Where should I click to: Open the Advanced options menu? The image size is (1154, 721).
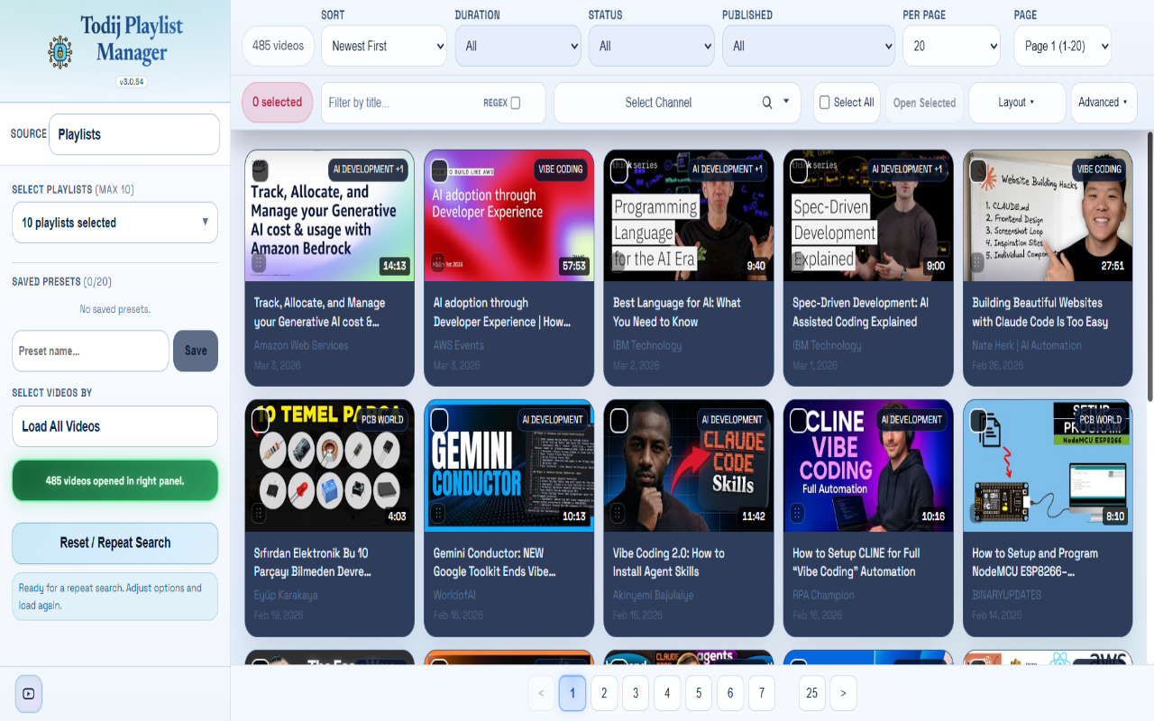click(x=1104, y=103)
